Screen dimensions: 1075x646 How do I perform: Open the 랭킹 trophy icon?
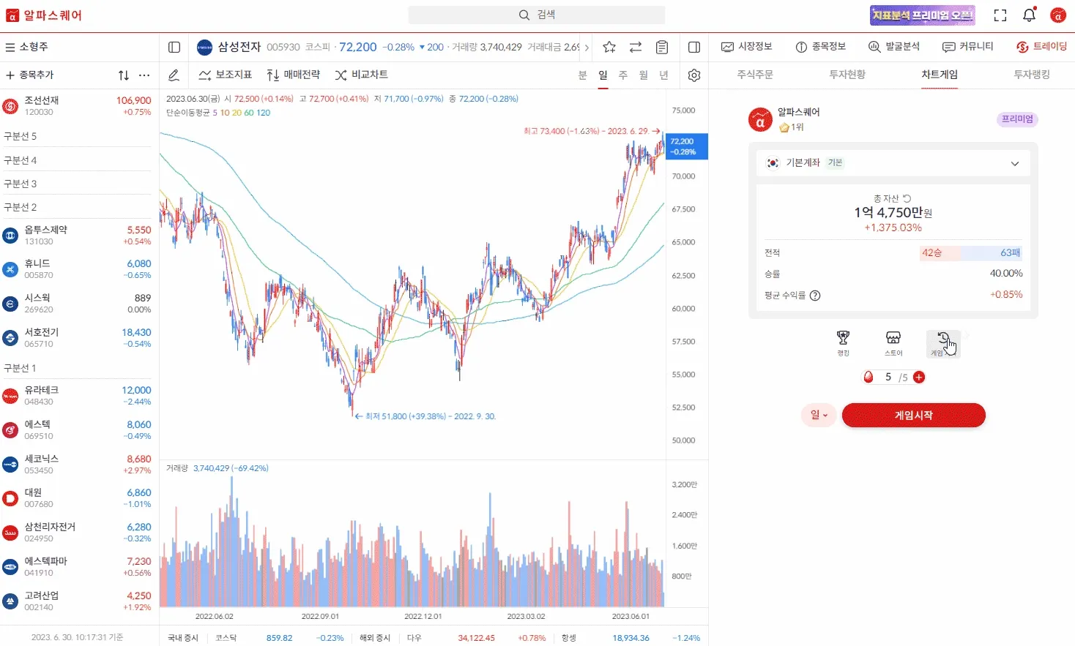click(844, 342)
